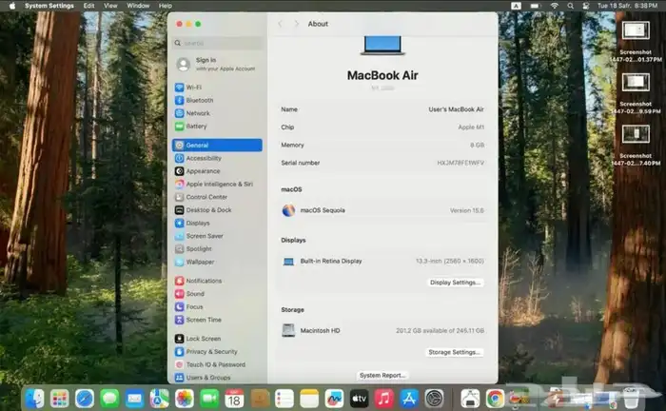Open the System Settings menu

49,6
